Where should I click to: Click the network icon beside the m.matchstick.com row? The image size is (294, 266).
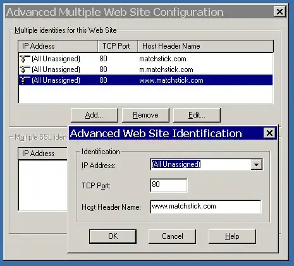pyautogui.click(x=25, y=70)
